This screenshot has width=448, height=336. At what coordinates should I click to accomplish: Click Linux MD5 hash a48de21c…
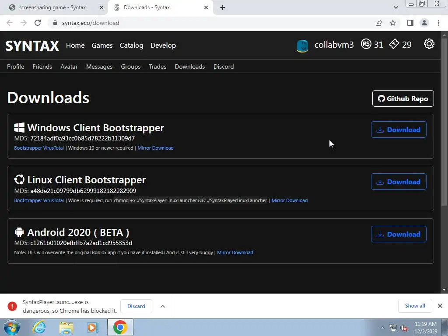[83, 191]
